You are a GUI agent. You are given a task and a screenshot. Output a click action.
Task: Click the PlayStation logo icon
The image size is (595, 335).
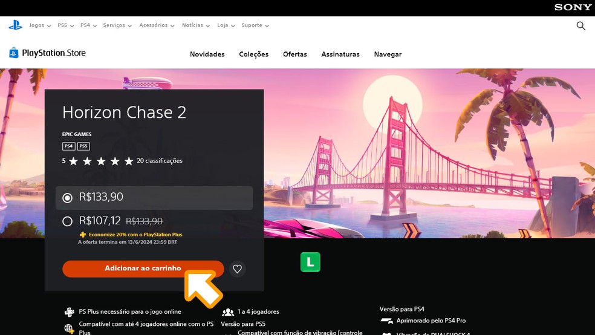point(15,25)
